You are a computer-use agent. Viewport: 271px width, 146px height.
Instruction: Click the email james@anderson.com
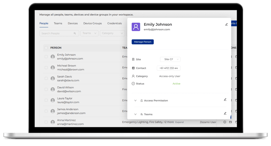tap(71, 113)
